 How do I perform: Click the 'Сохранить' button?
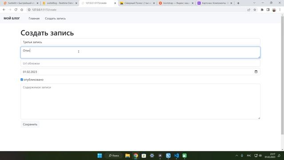point(30,124)
